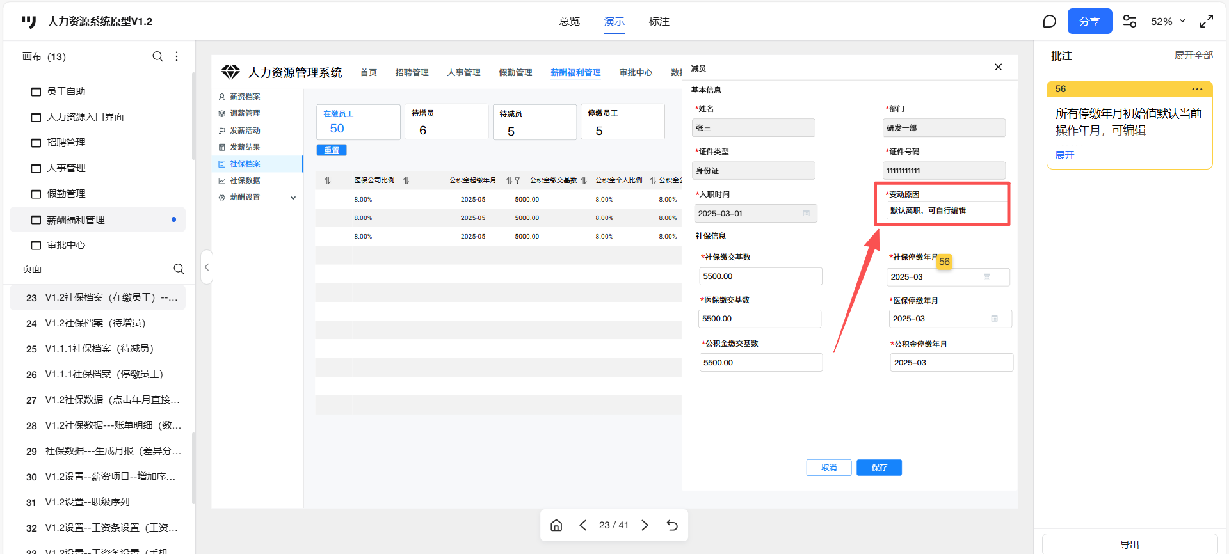Enter fullscreen with the expand arrows icon
The width and height of the screenshot is (1229, 554).
pos(1207,22)
